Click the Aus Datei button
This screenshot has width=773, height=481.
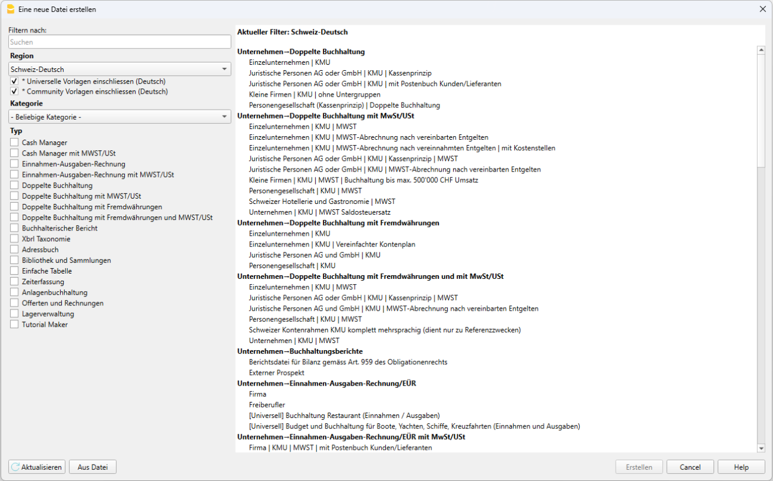93,467
